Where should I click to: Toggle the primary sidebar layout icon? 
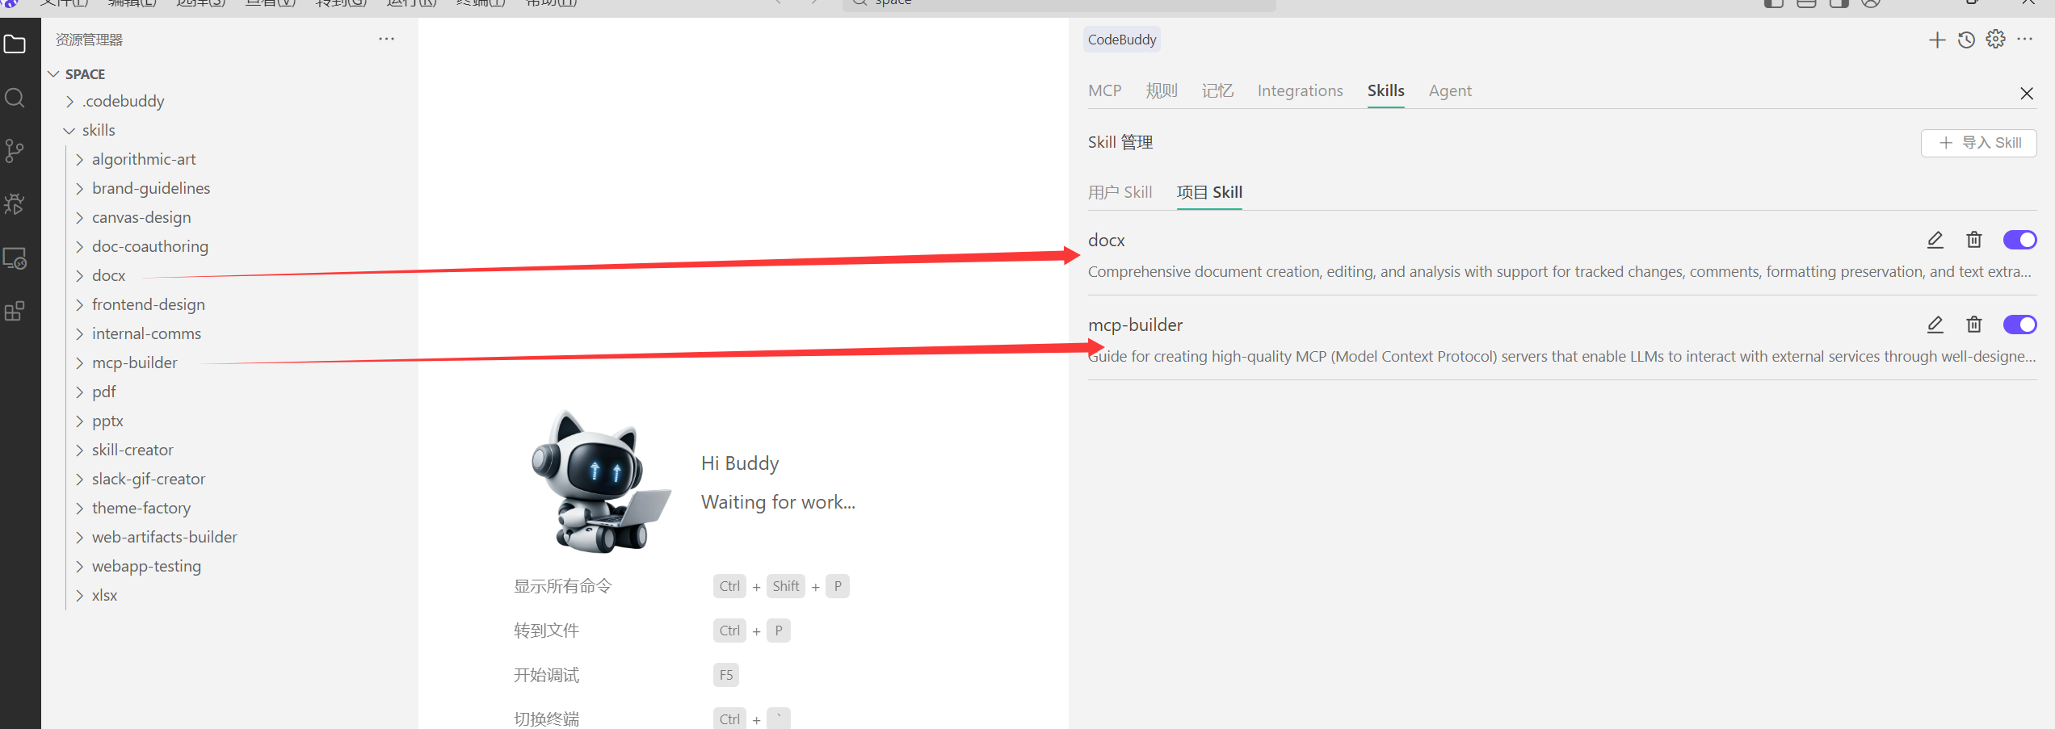[x=1774, y=3]
